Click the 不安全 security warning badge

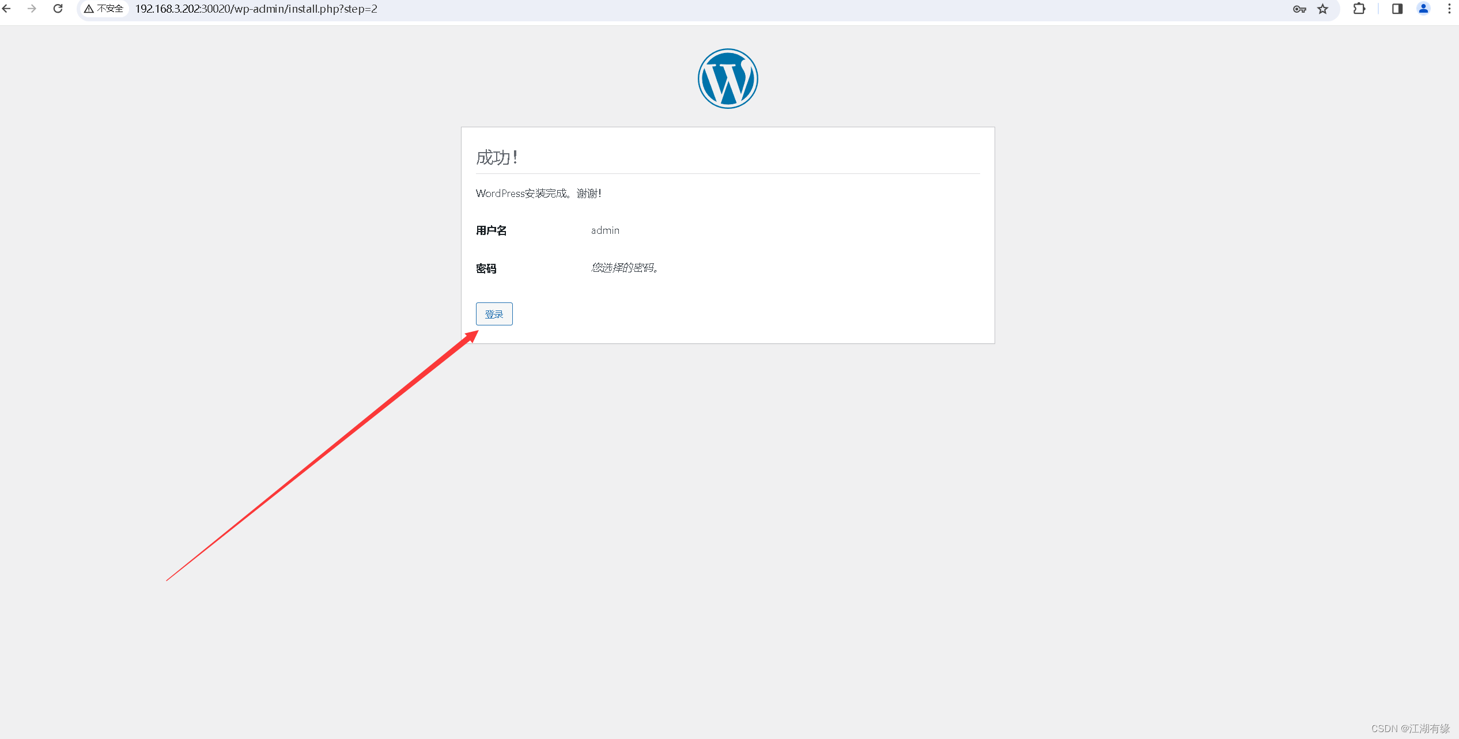coord(104,9)
